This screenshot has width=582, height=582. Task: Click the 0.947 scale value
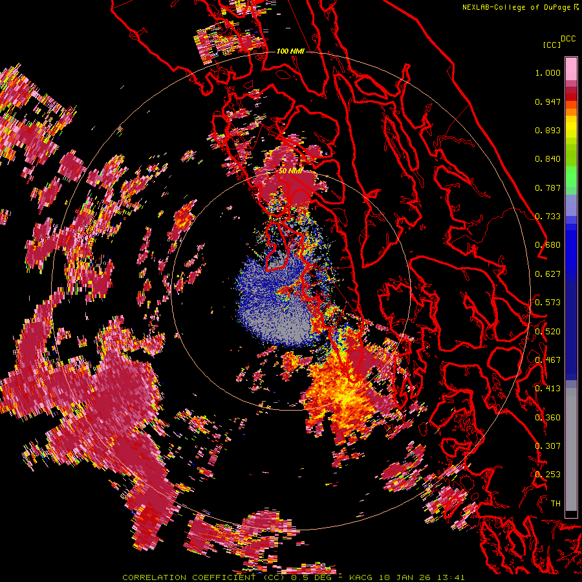(548, 102)
